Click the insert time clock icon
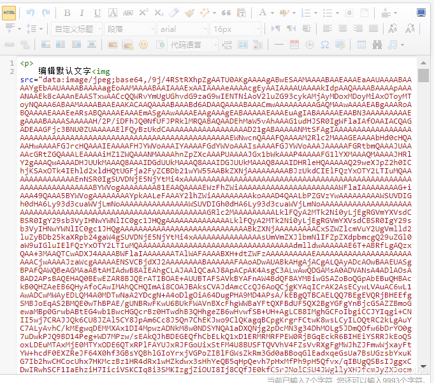This screenshot has width=434, height=383. 310,45
